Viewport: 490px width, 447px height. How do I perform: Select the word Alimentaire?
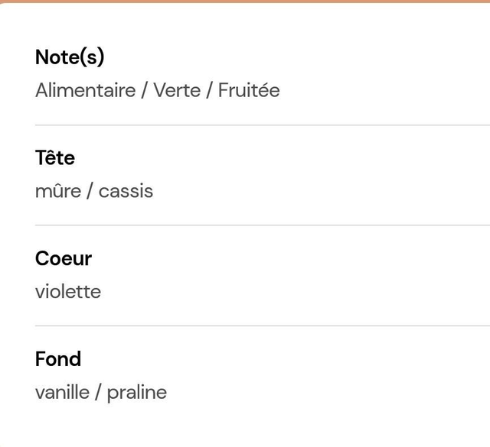86,90
